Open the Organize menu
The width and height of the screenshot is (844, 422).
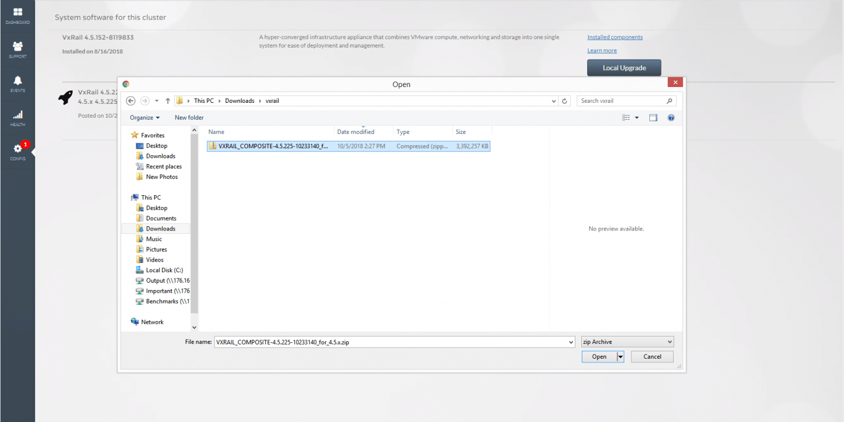(145, 118)
